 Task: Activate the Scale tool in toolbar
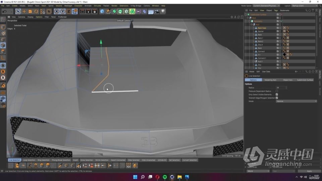30,11
